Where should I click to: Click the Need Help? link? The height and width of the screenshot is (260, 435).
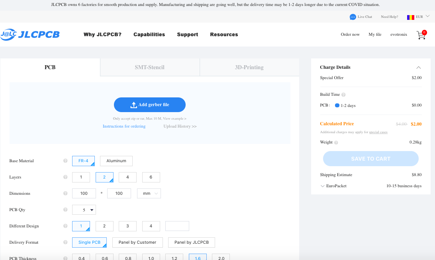click(389, 17)
